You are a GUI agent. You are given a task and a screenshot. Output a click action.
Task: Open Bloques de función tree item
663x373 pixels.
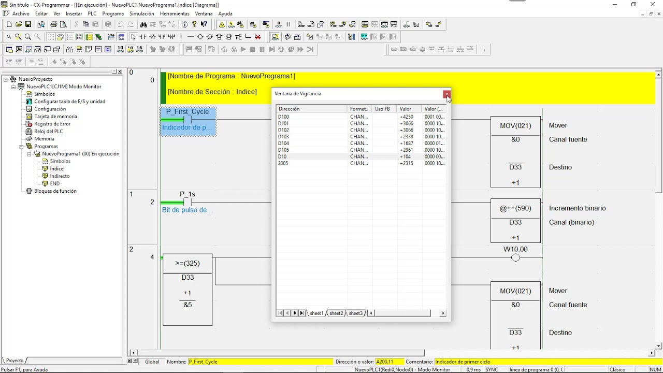click(x=55, y=191)
